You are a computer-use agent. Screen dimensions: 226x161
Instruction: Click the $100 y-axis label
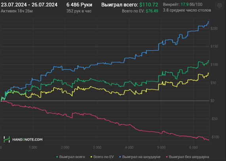pos(214,65)
